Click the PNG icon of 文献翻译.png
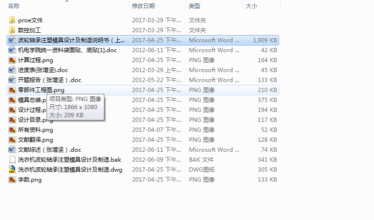This screenshot has width=374, height=220. pyautogui.click(x=12, y=140)
